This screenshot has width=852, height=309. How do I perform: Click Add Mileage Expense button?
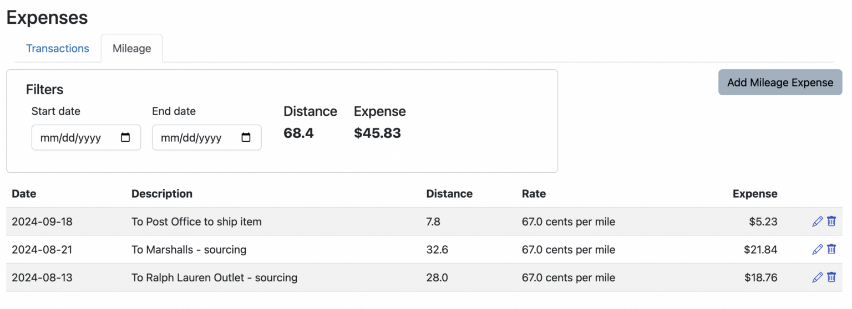tap(780, 83)
